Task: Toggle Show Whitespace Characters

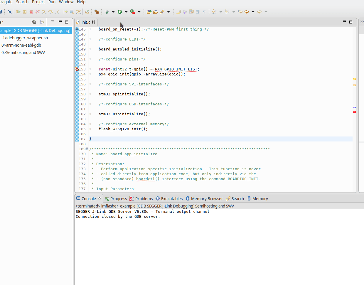Action: click(x=205, y=12)
